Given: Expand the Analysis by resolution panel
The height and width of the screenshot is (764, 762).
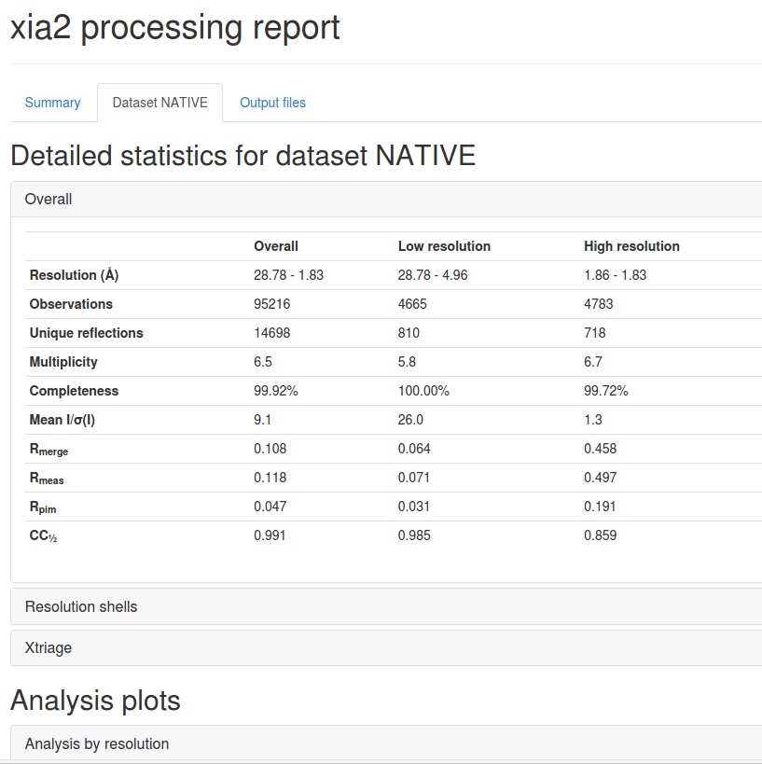Looking at the screenshot, I should (x=97, y=743).
